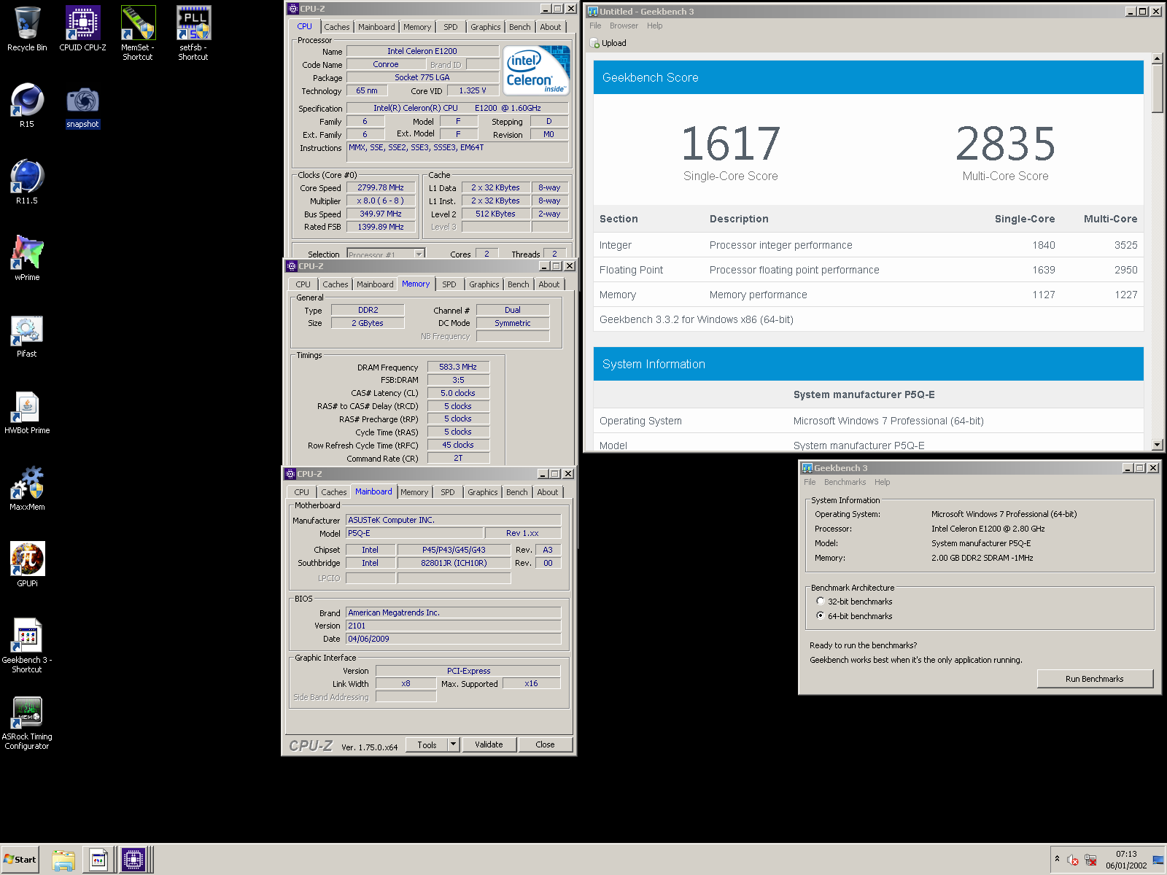Click the Core Speed value 2799.78 MHz

381,187
